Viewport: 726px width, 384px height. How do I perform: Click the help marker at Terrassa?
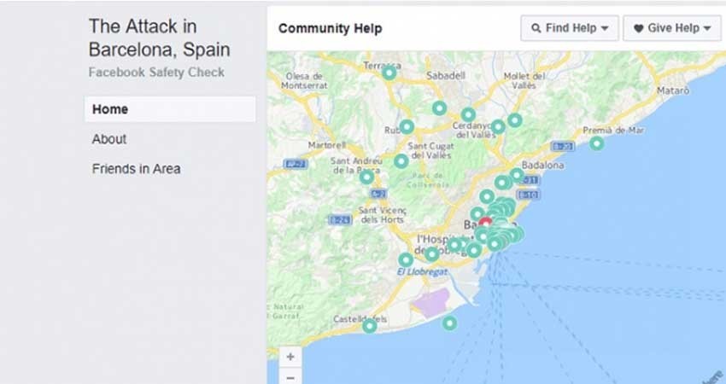click(389, 73)
